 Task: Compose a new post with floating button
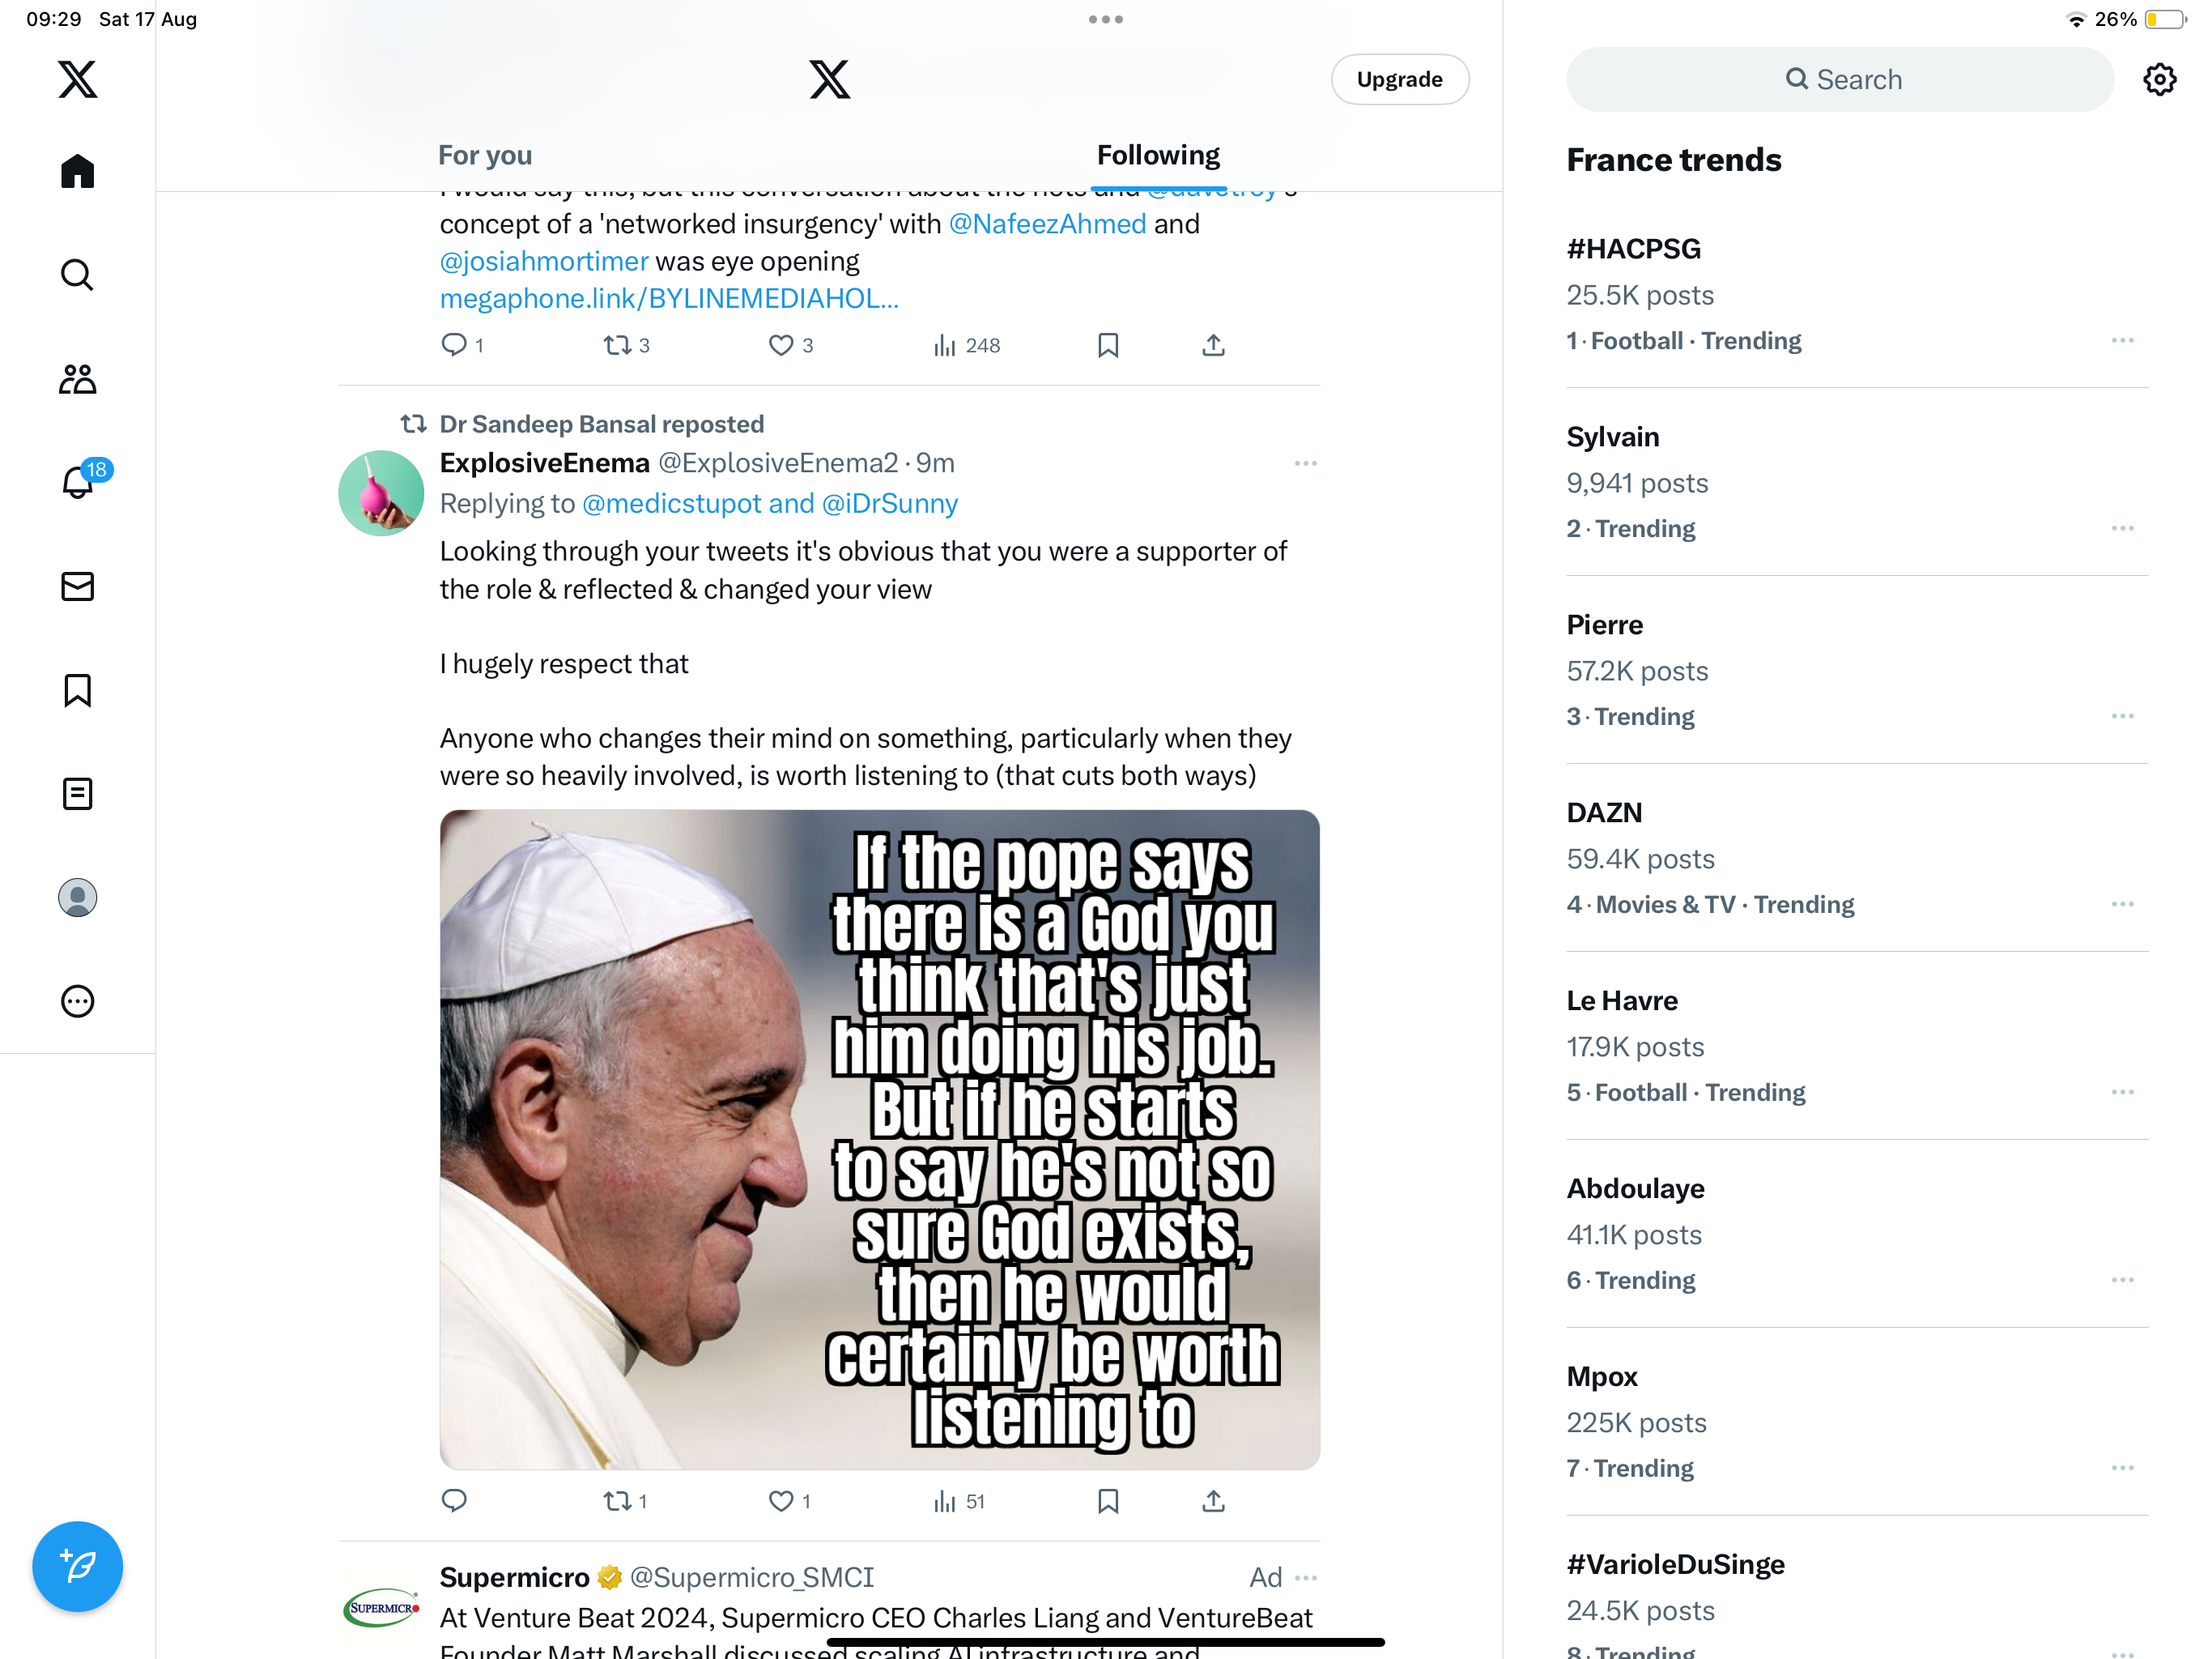tap(77, 1566)
